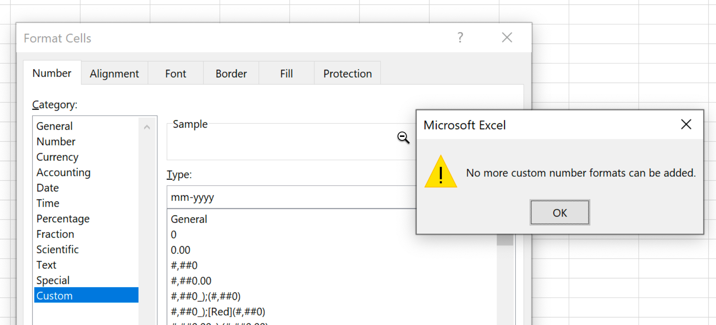Select the Fraction category
Viewport: 716px width, 325px height.
86,234
